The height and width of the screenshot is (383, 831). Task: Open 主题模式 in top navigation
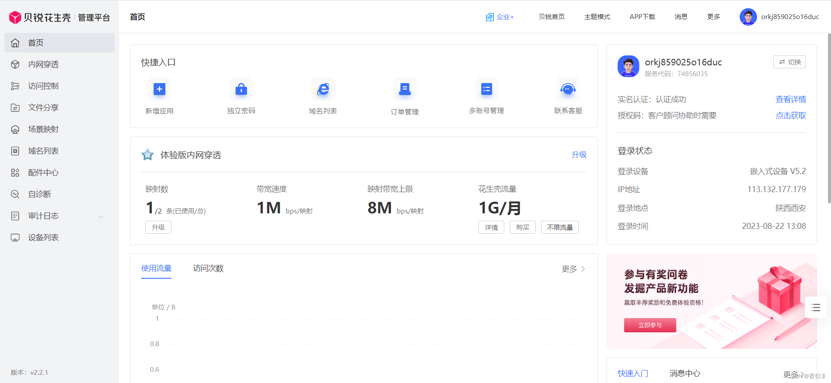(x=597, y=17)
